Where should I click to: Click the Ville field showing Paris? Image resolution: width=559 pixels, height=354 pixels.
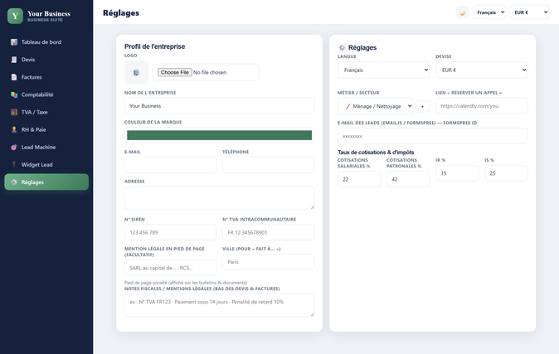[x=268, y=262]
